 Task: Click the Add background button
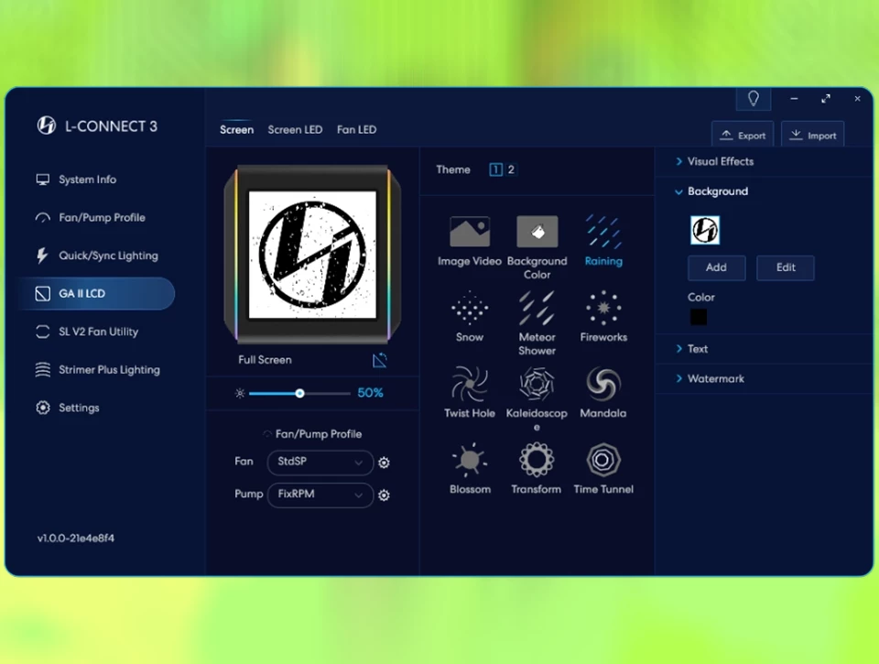[716, 267]
